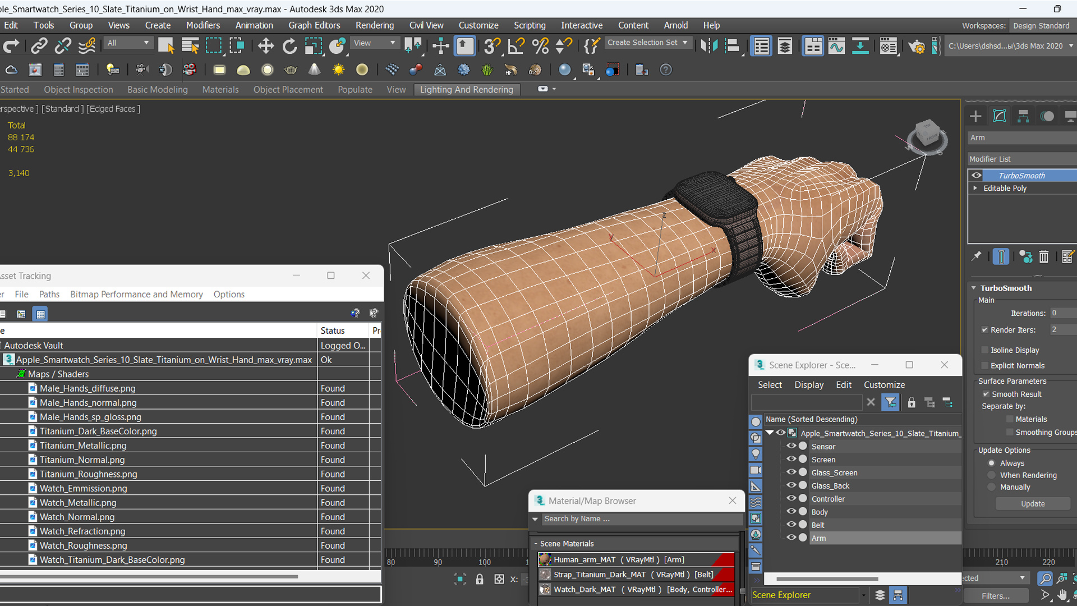The height and width of the screenshot is (606, 1077).
Task: Toggle the Scene Explorer filter funnel icon
Action: [x=890, y=402]
